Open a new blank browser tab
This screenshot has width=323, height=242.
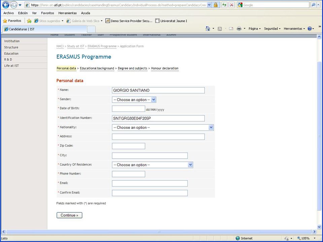point(91,29)
